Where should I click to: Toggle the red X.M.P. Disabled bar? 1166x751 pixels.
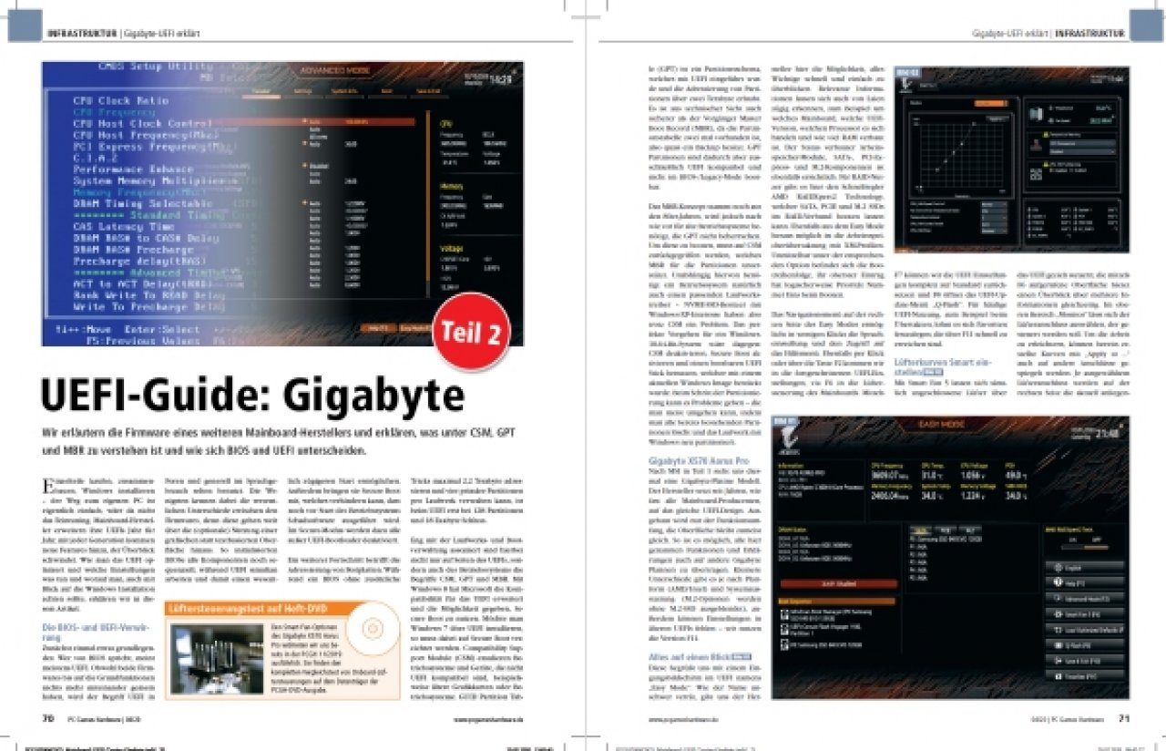tap(839, 583)
